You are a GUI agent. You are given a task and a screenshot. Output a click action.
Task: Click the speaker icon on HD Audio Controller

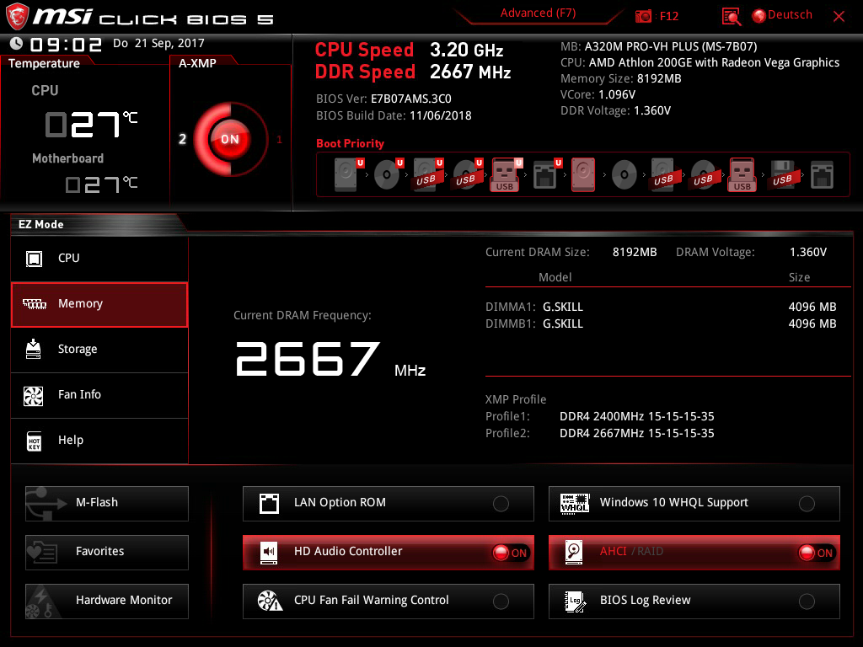[x=269, y=553]
